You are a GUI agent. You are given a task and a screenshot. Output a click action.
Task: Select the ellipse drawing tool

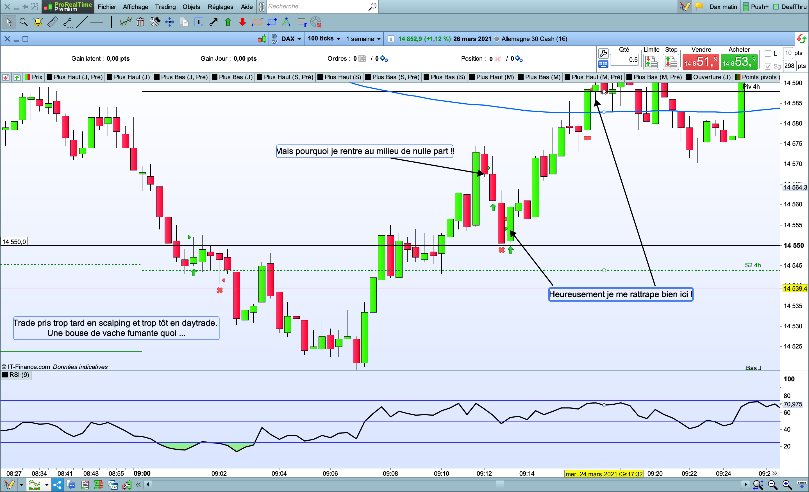click(x=257, y=22)
